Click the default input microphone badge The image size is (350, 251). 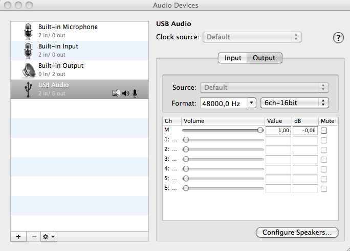tap(135, 93)
